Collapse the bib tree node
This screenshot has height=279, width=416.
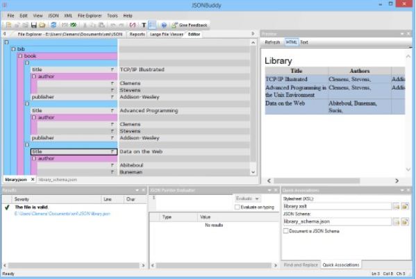[13, 49]
